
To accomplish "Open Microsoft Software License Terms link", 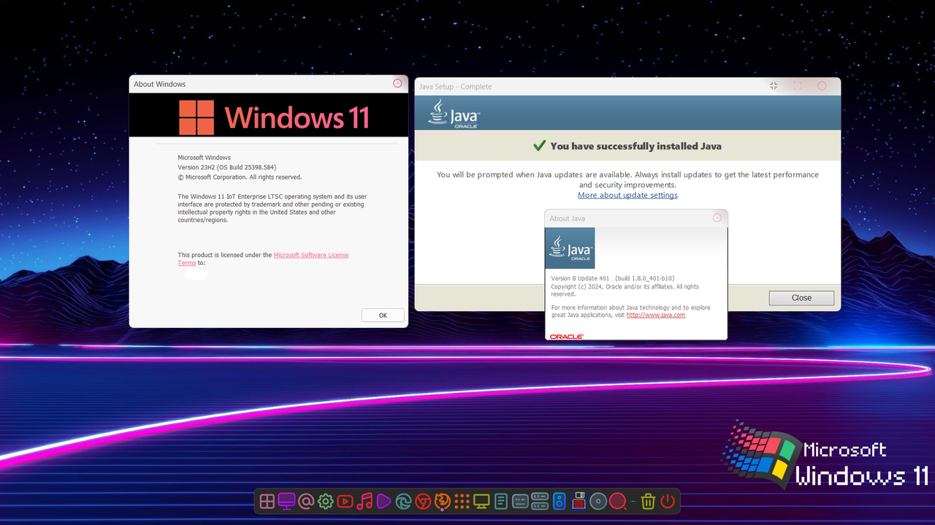I will point(263,258).
